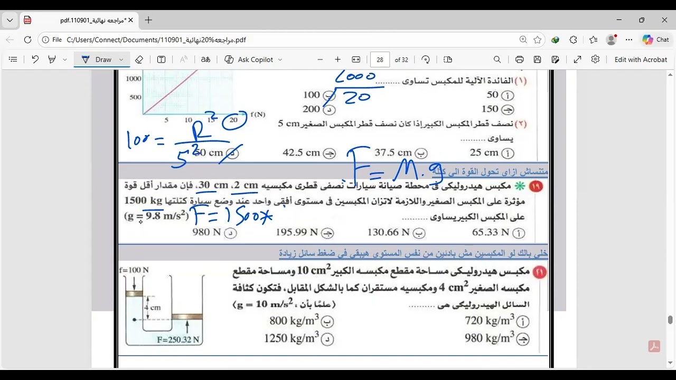The image size is (676, 380).
Task: Click the Fit to width icon
Action: 356,60
